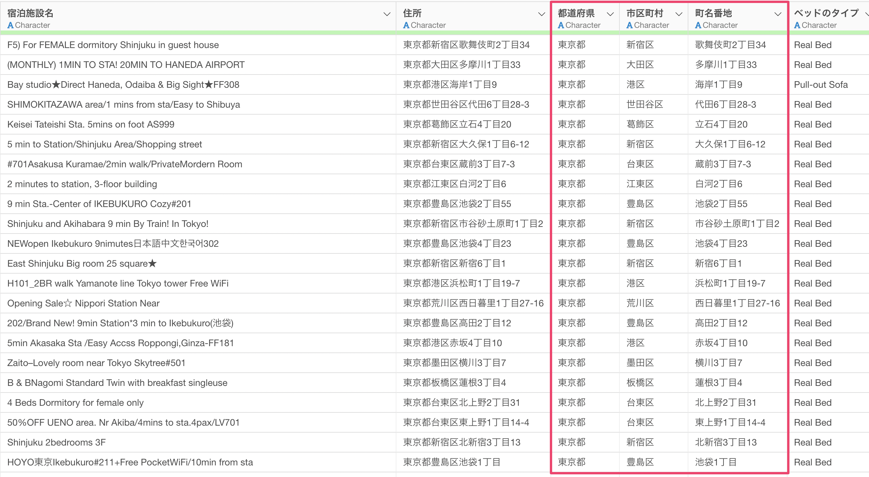Open the 住所 column dropdown arrow
This screenshot has height=477, width=869.
point(542,14)
